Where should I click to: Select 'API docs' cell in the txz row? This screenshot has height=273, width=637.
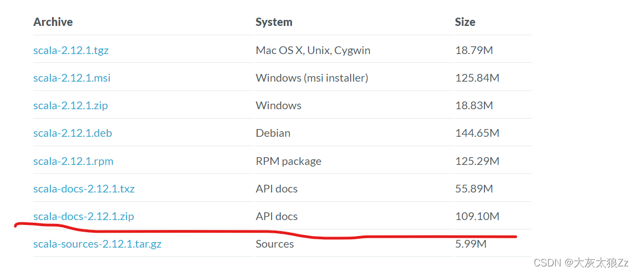(x=276, y=189)
